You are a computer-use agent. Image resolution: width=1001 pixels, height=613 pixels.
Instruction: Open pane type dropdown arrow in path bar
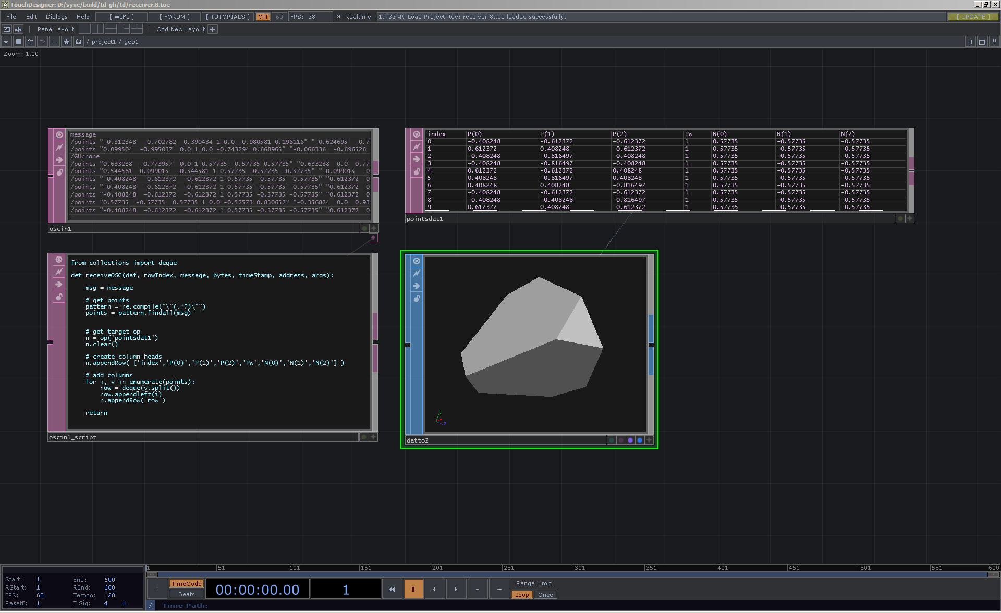[x=6, y=42]
